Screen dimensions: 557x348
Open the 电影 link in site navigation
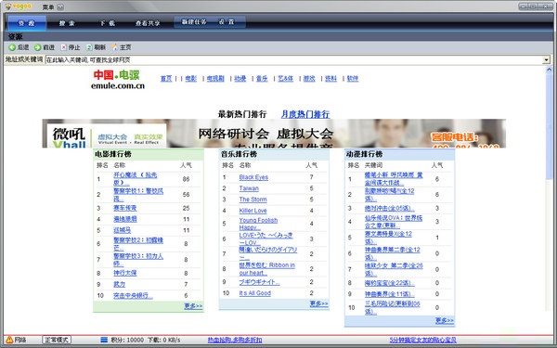click(x=190, y=78)
